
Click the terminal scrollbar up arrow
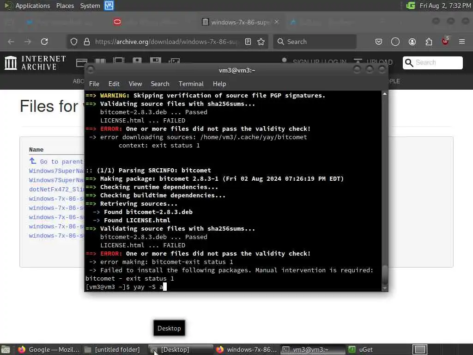(x=385, y=94)
